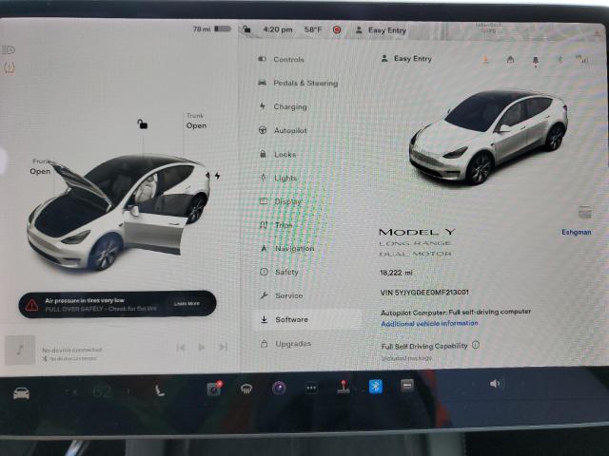Screen dimensions: 609x456
Task: Tap the tire pressure warning icon
Action: coord(9,68)
